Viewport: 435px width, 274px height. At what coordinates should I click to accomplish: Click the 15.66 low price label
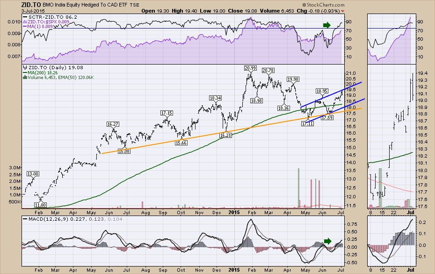point(181,143)
